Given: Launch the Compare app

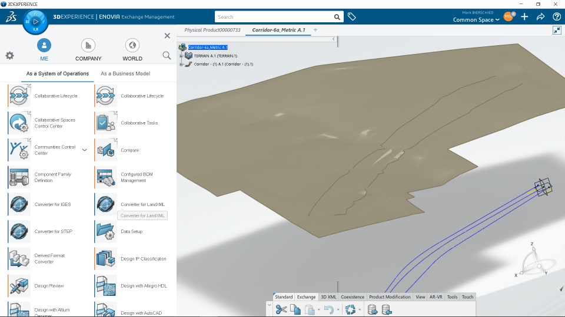Looking at the screenshot, I should point(105,150).
